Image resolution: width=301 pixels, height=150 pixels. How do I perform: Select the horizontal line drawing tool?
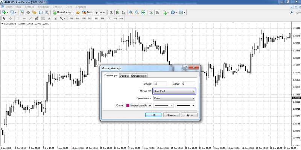(x=24, y=18)
